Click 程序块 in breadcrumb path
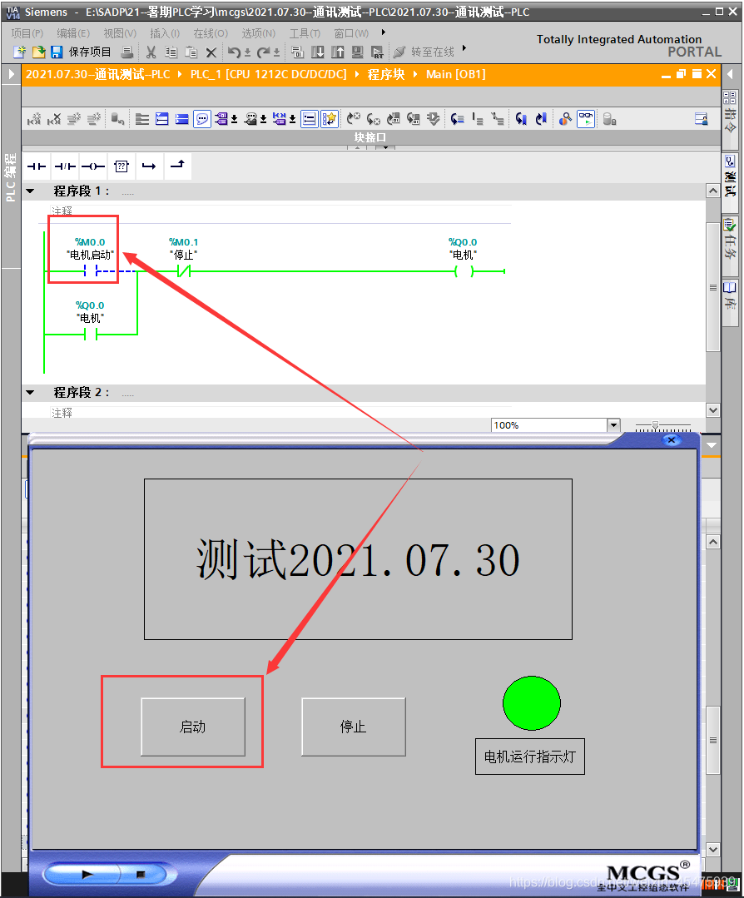Screen dimensions: 744x898 [x=386, y=74]
